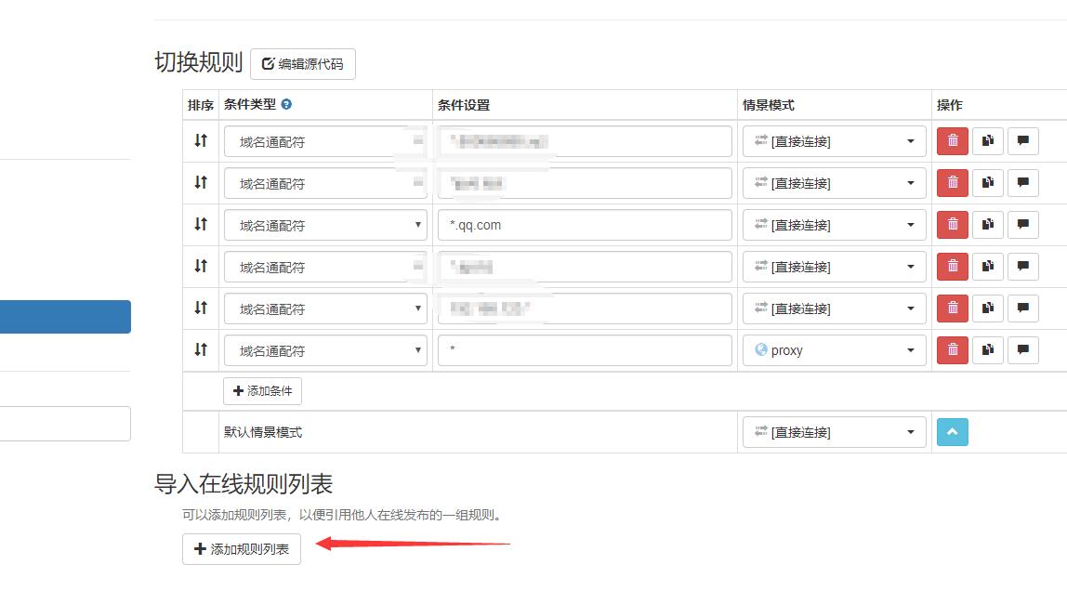1067x604 pixels.
Task: Click the 添加规则列表 button
Action: click(x=242, y=549)
